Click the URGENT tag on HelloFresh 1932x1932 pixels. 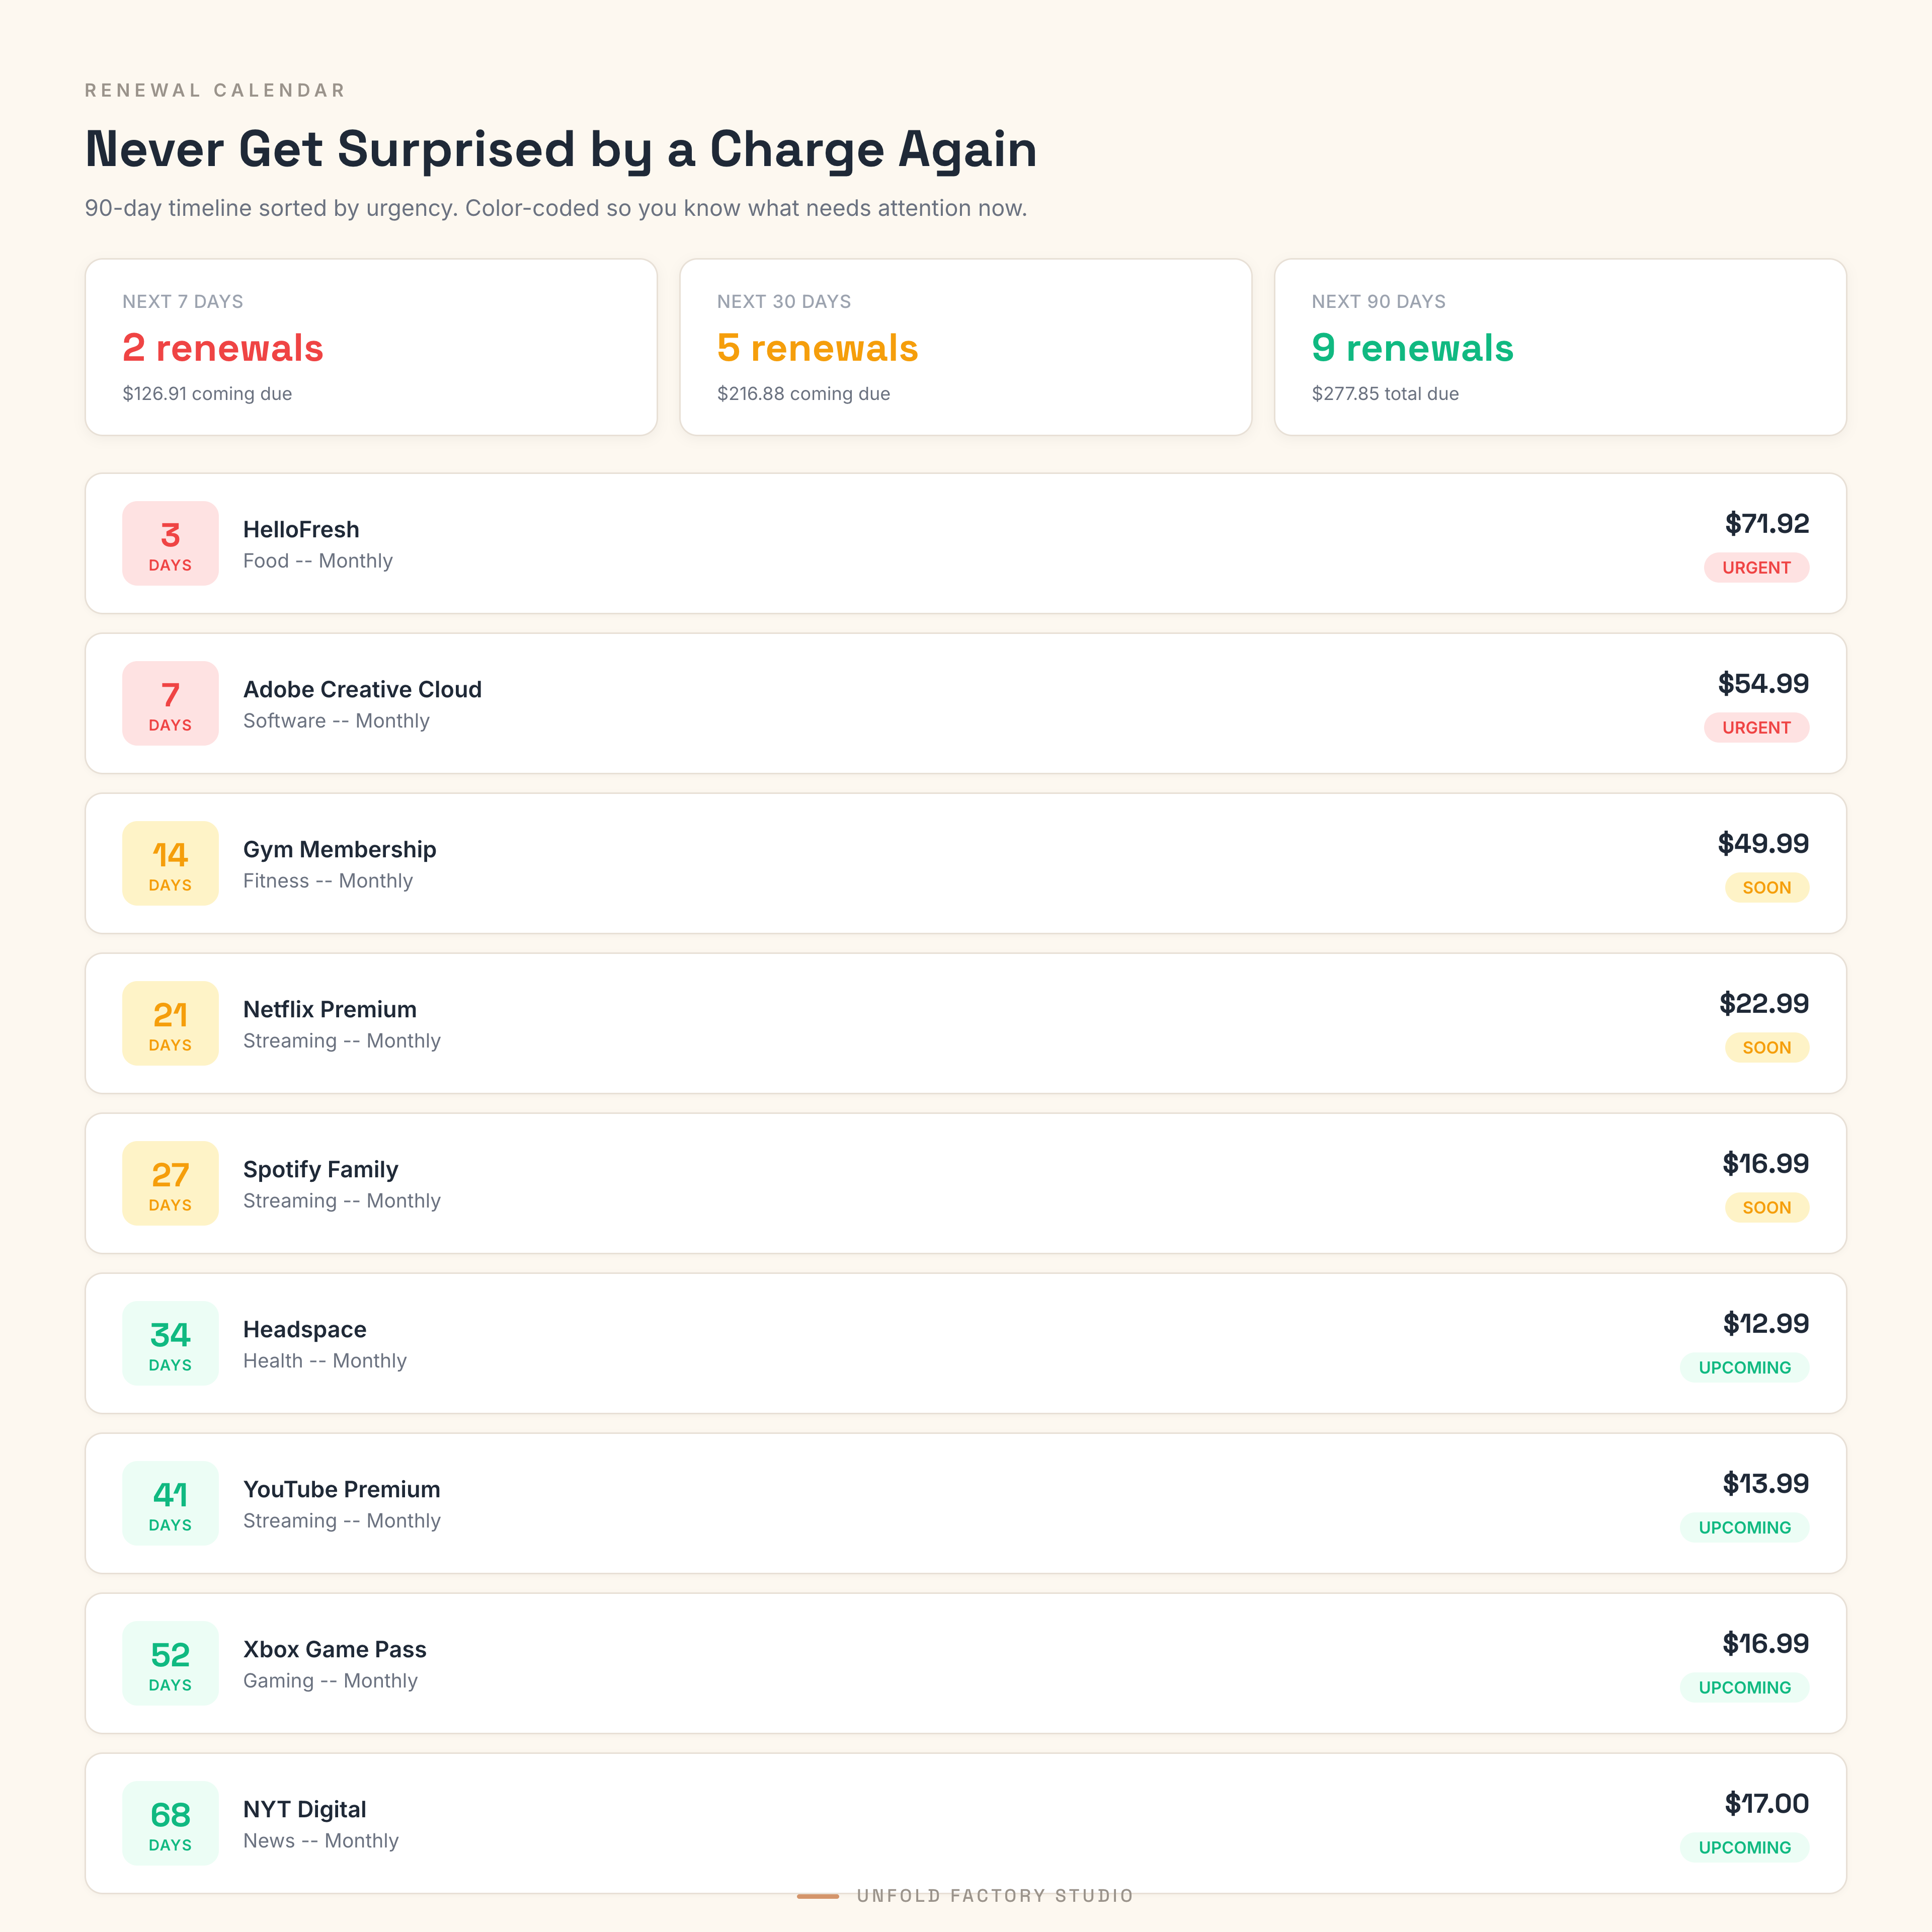[x=1756, y=568]
